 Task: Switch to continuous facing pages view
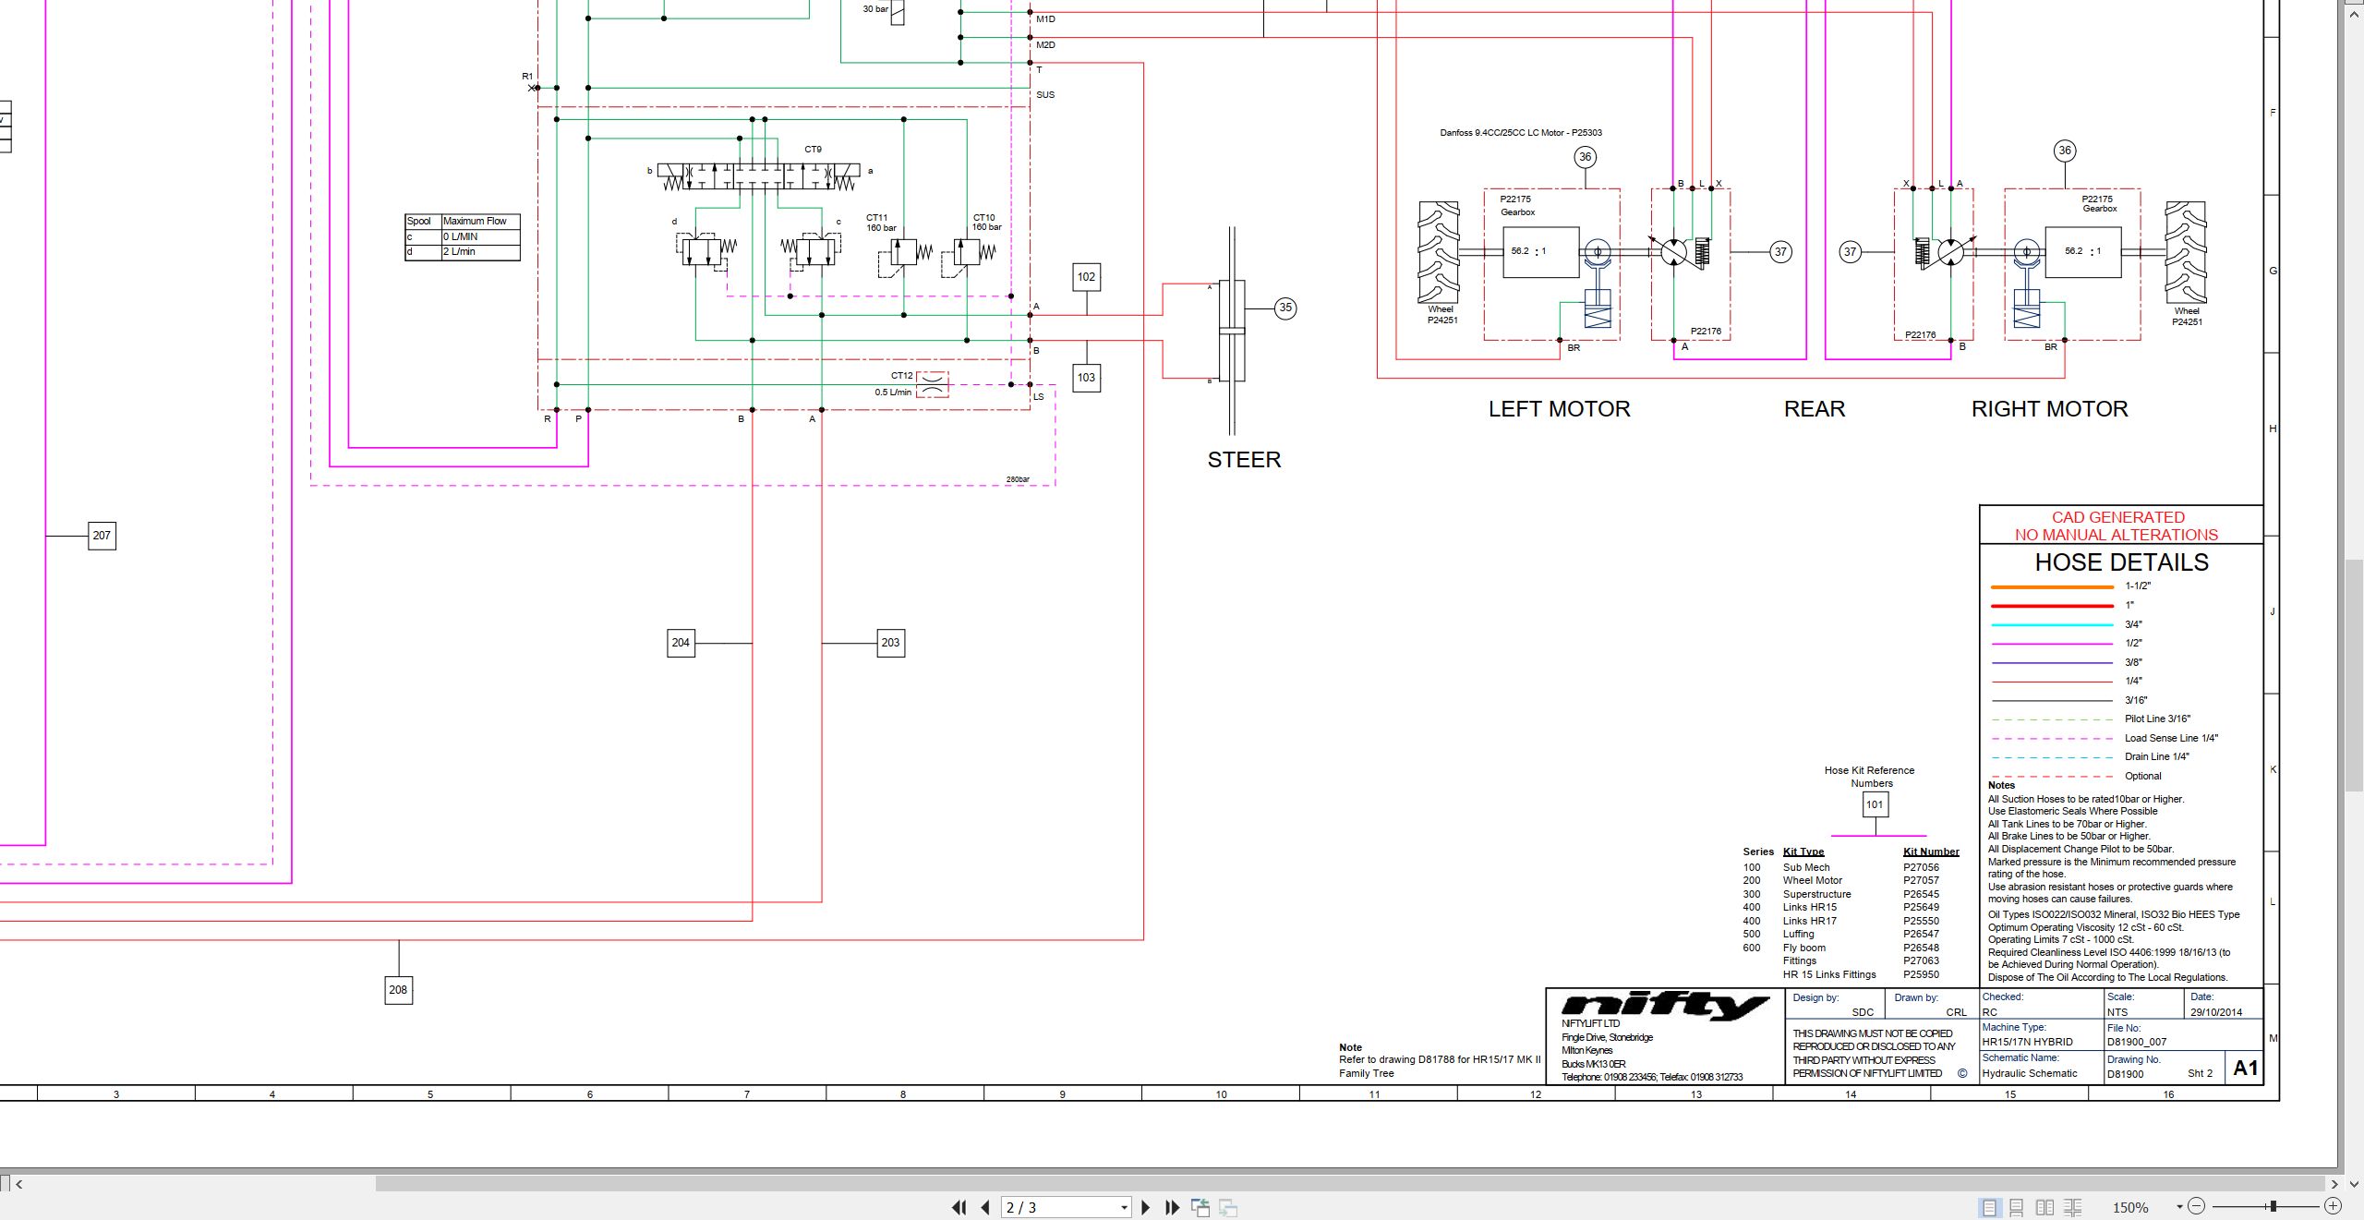[2073, 1207]
